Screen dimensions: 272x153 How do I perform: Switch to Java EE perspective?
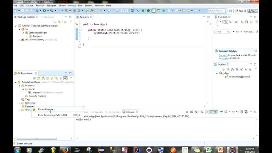coord(241,11)
